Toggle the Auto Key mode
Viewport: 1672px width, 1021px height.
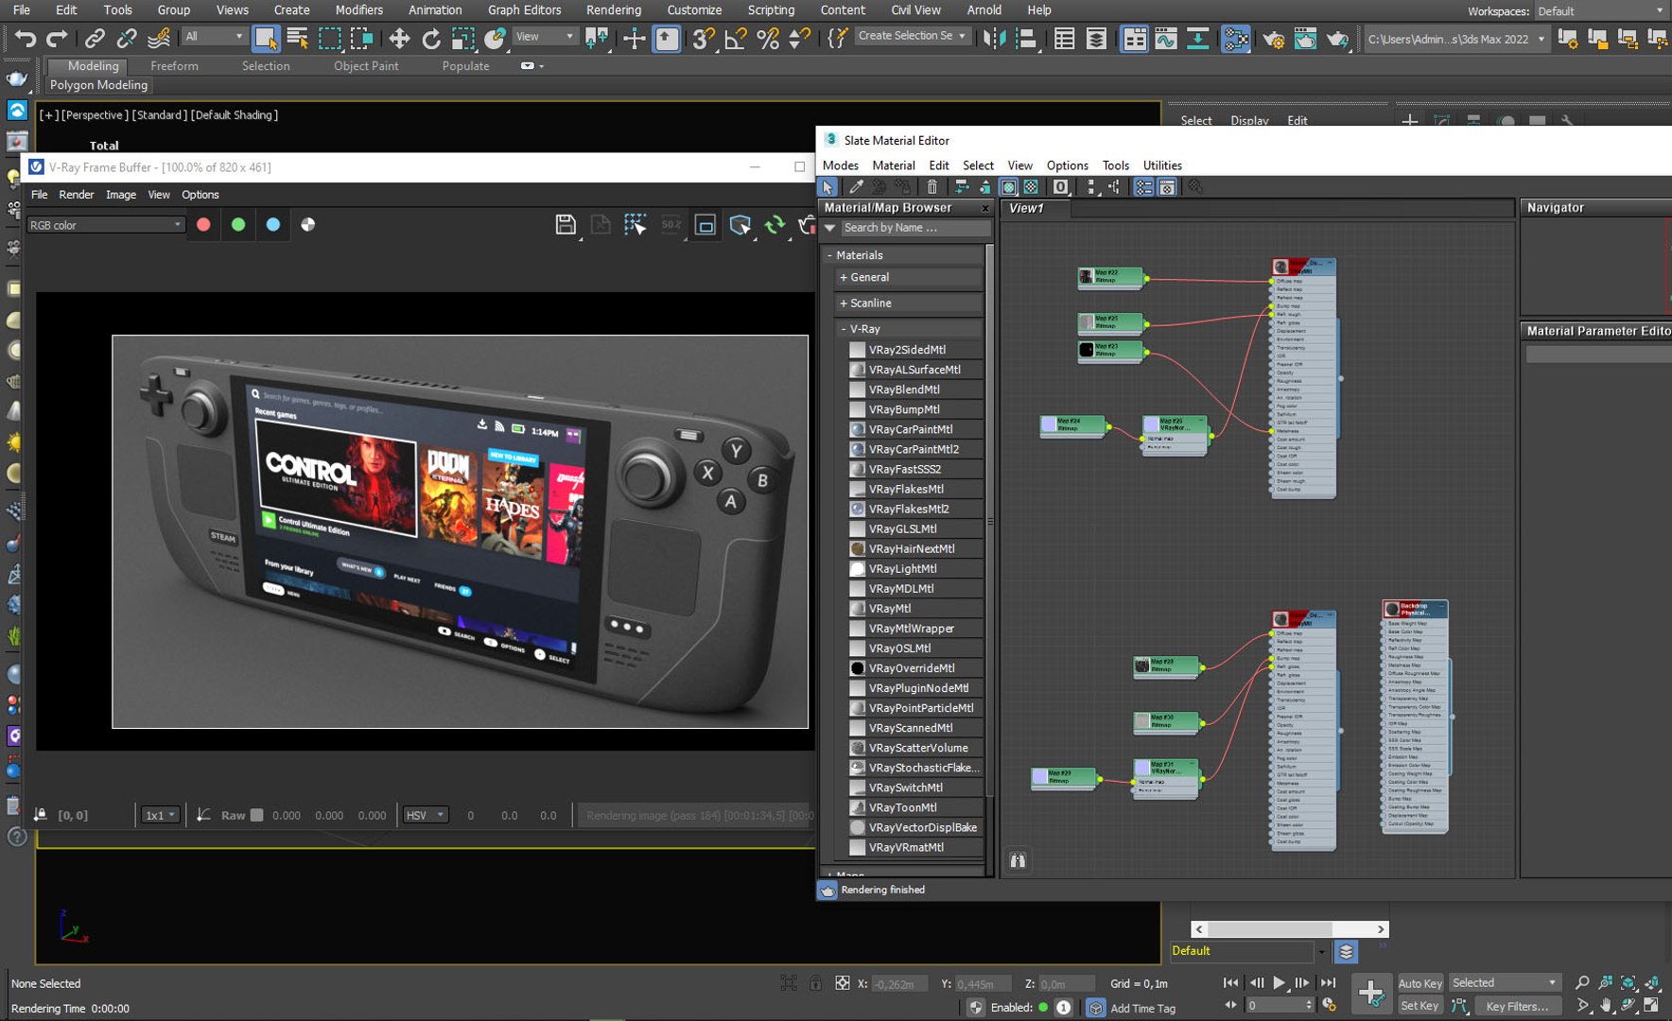(x=1419, y=983)
